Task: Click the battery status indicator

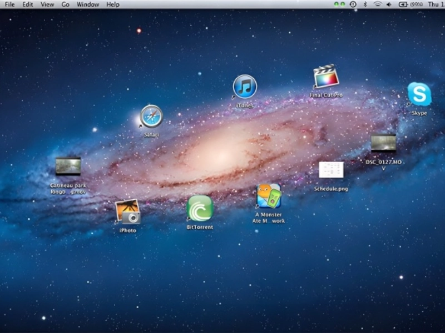Action: pyautogui.click(x=403, y=4)
